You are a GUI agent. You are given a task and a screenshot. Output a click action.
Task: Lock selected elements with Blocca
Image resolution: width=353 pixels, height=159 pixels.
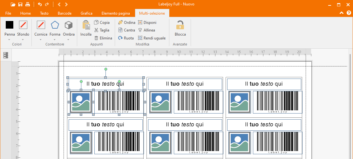180,28
